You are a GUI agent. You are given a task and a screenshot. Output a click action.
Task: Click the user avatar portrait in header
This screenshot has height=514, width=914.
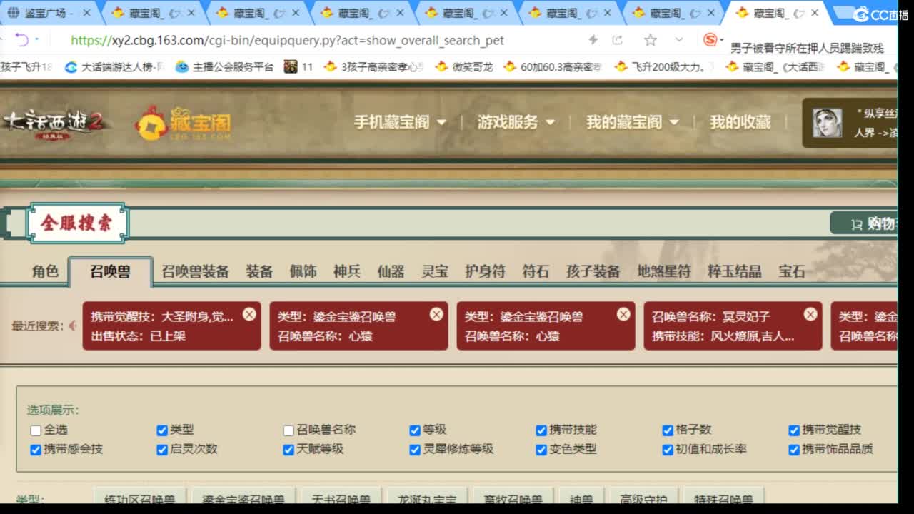(827, 123)
